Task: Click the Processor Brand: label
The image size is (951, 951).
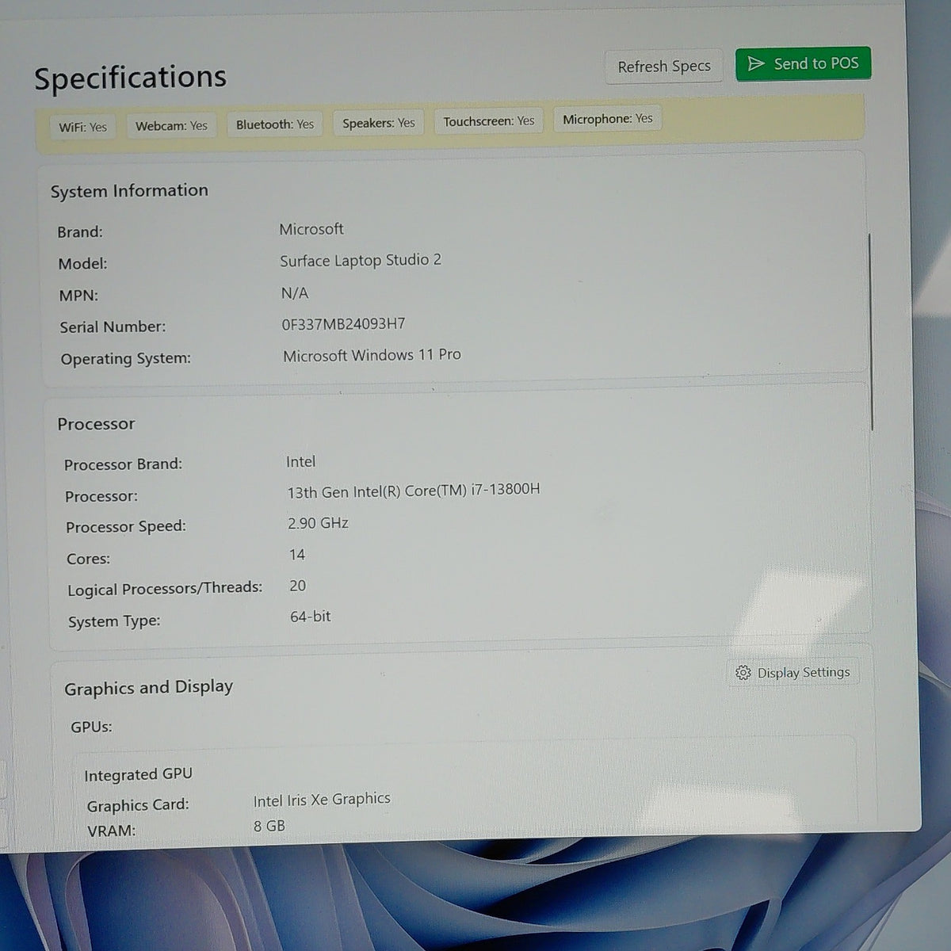Action: pyautogui.click(x=123, y=464)
